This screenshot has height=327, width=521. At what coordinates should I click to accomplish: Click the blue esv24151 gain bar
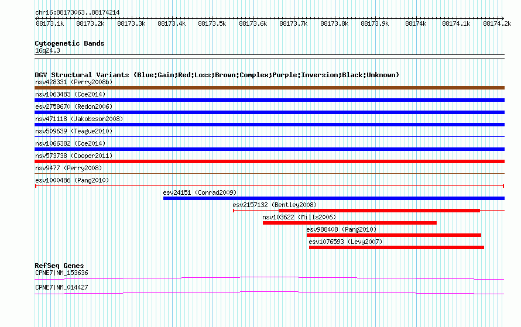pyautogui.click(x=334, y=198)
